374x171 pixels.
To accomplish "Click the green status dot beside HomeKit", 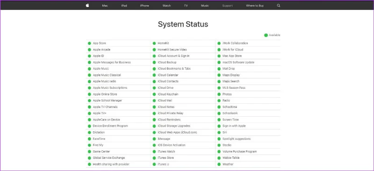I will coord(154,43).
